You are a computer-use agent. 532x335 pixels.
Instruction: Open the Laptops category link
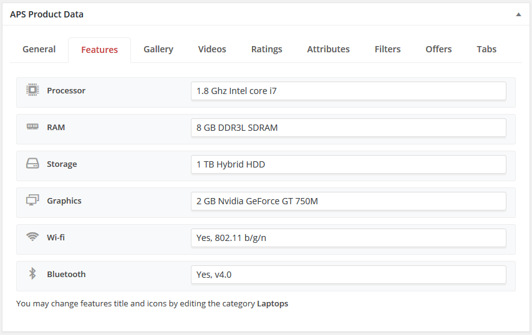click(273, 303)
